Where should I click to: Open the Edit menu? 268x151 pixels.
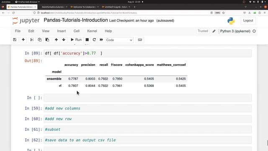[x=31, y=31]
